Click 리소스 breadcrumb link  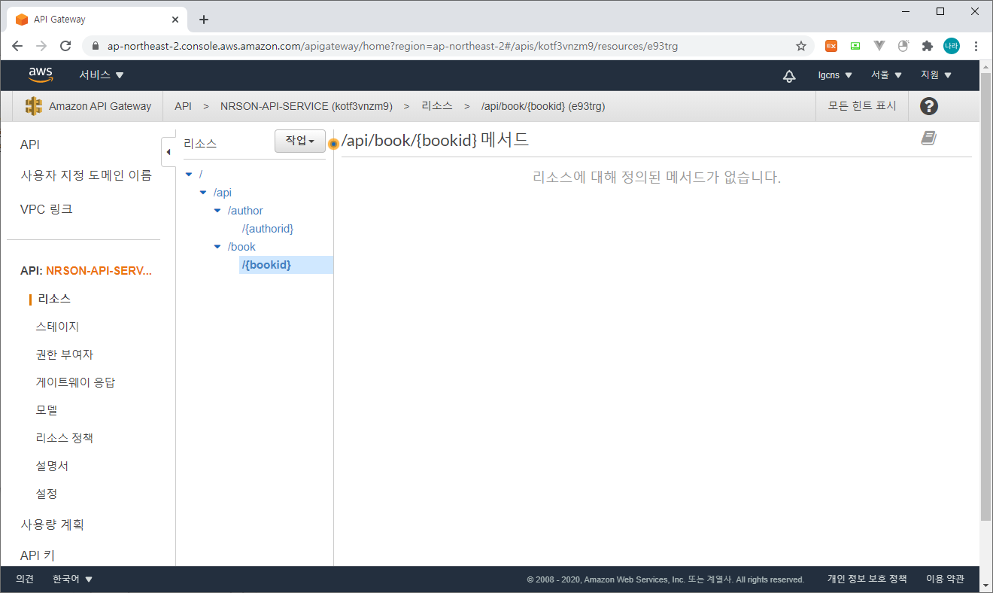point(437,106)
